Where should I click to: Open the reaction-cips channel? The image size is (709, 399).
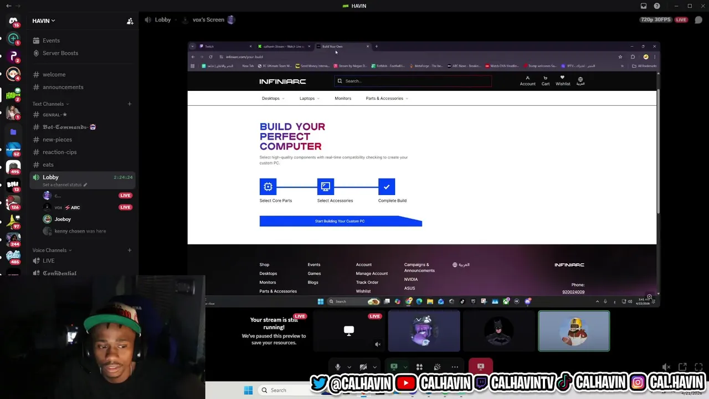point(59,152)
